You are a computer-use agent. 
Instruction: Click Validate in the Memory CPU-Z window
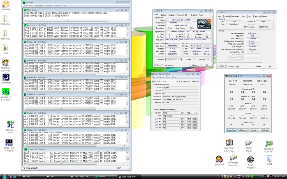[258, 67]
